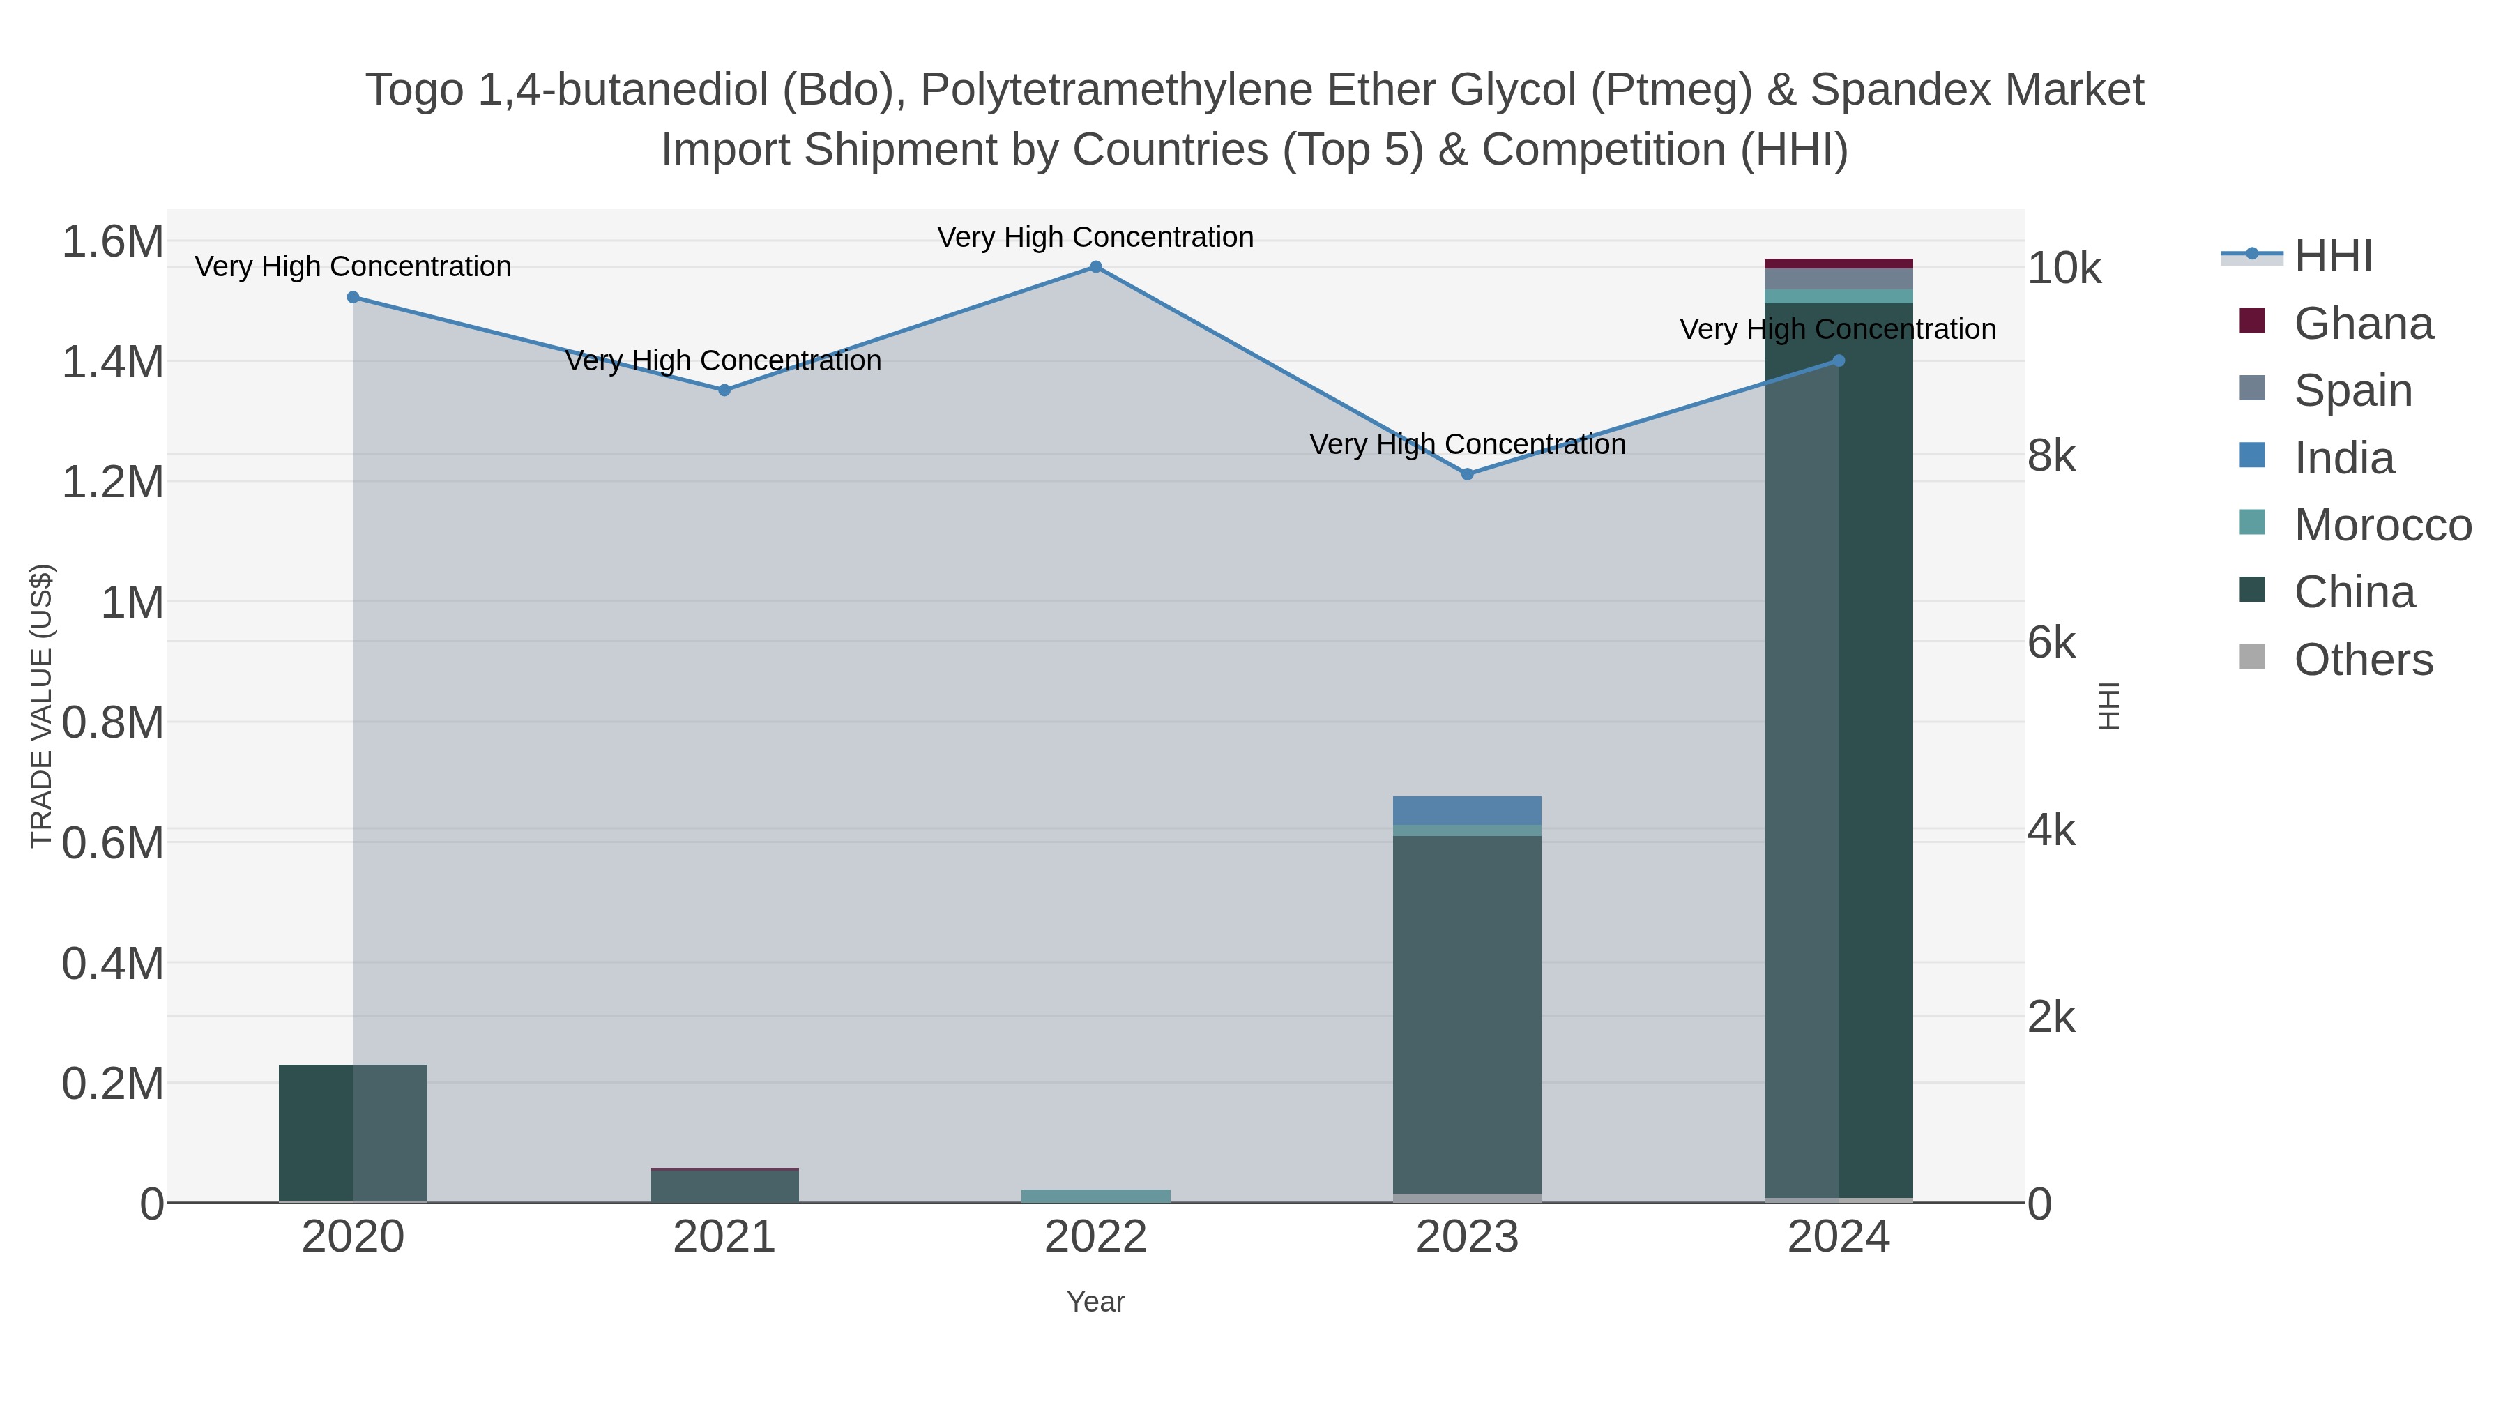The image size is (2510, 1412).
Task: Toggle the China legend entry
Action: coord(2328,593)
